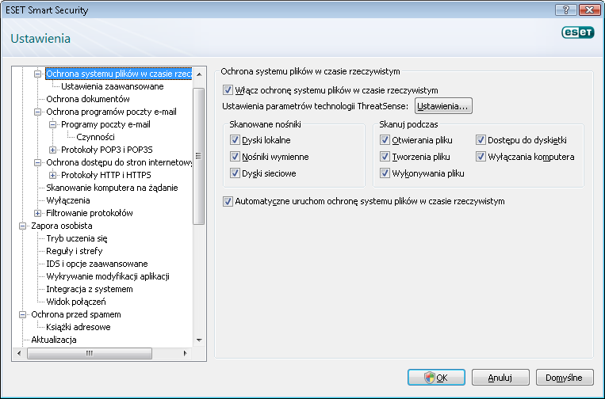
Task: Confirm settings with the OK button
Action: [x=436, y=378]
